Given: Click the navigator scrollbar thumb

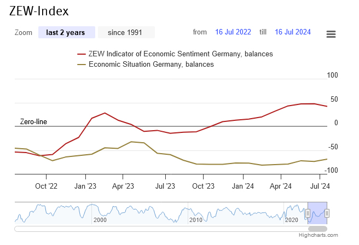Looking at the screenshot, I should tap(317, 229).
